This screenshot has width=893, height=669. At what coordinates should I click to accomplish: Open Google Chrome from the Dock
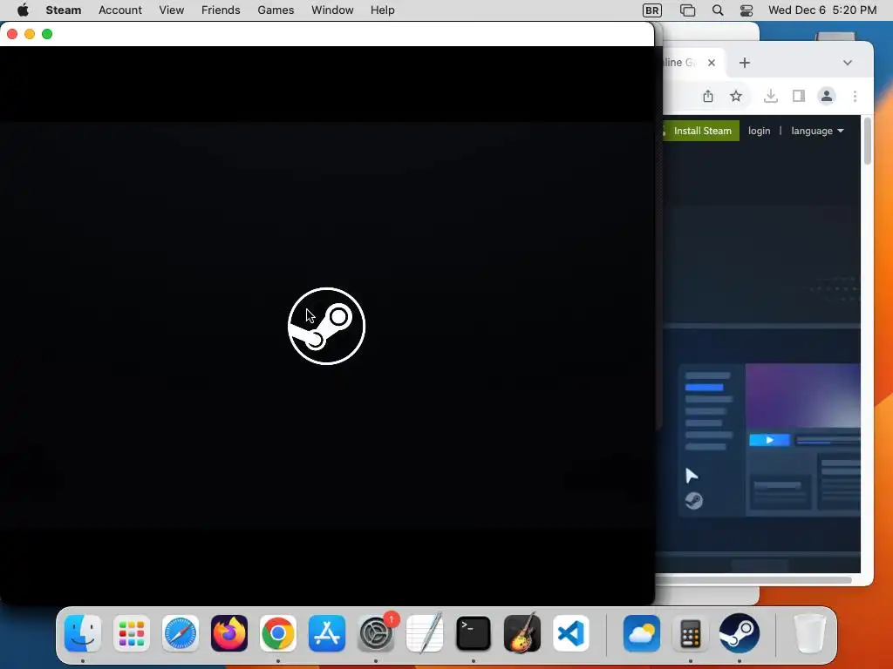pos(278,633)
